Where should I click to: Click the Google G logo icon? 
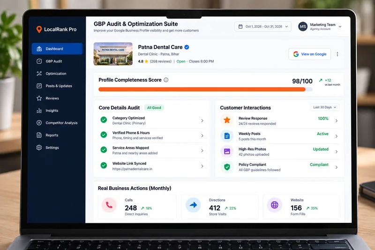pos(296,54)
